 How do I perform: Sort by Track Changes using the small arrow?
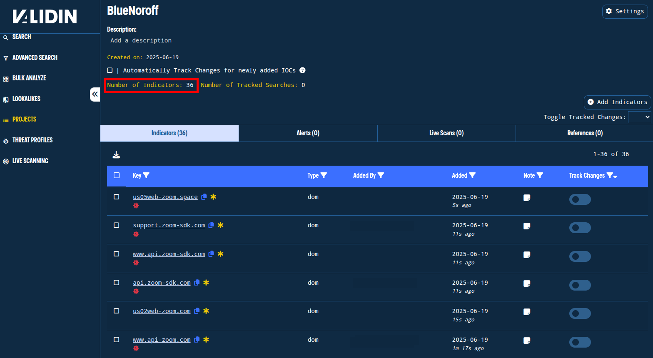pos(616,177)
